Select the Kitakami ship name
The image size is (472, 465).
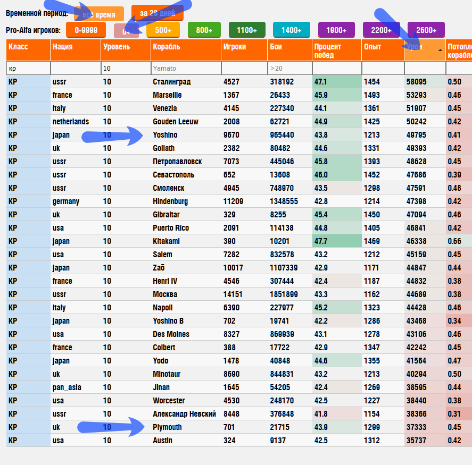pos(166,241)
